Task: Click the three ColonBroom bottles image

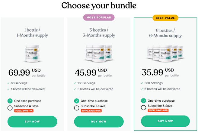Action: (x=98, y=54)
